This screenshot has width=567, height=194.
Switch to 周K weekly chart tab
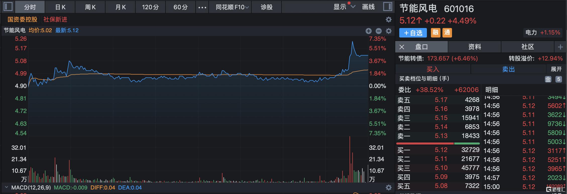click(90, 7)
